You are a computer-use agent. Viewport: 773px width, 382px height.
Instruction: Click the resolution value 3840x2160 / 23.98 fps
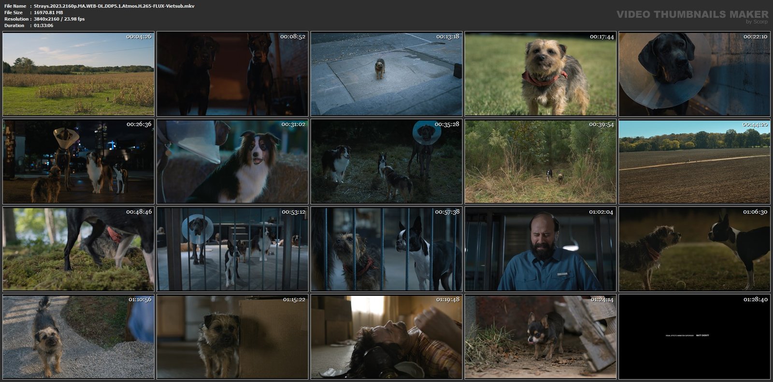click(59, 19)
